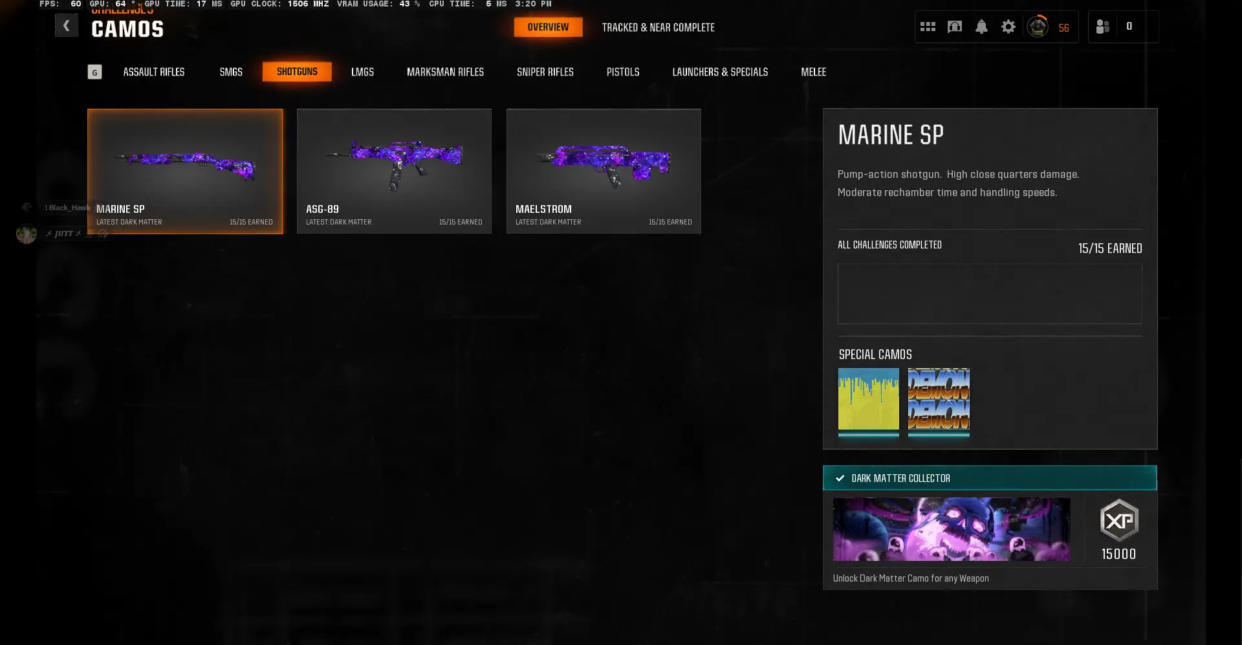Open notifications bell icon
Image resolution: width=1242 pixels, height=645 pixels.
point(981,27)
